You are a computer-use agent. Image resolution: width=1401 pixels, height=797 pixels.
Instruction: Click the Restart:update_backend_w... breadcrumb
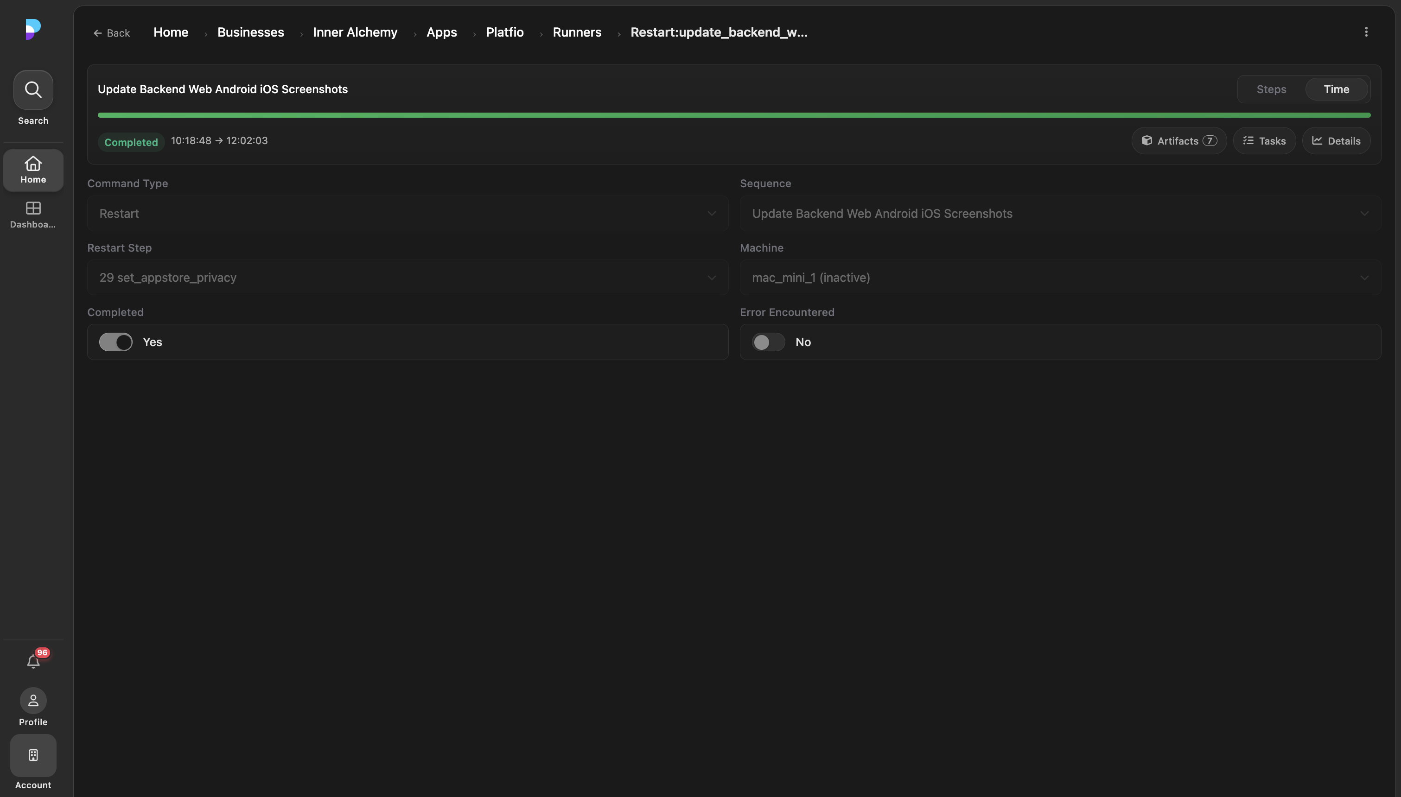tap(719, 32)
